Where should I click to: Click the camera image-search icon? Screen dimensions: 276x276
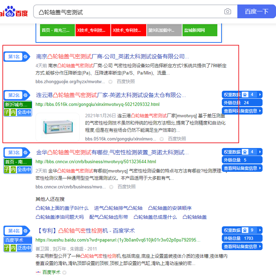pyautogui.click(x=228, y=12)
